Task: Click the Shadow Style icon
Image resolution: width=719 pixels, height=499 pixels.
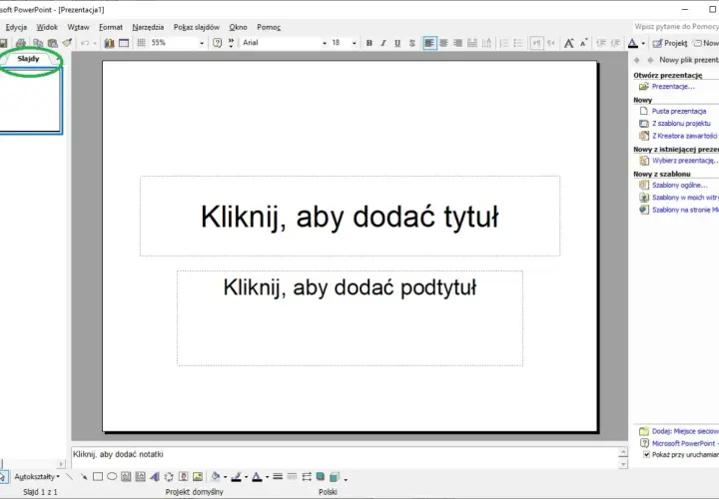Action: coord(321,477)
